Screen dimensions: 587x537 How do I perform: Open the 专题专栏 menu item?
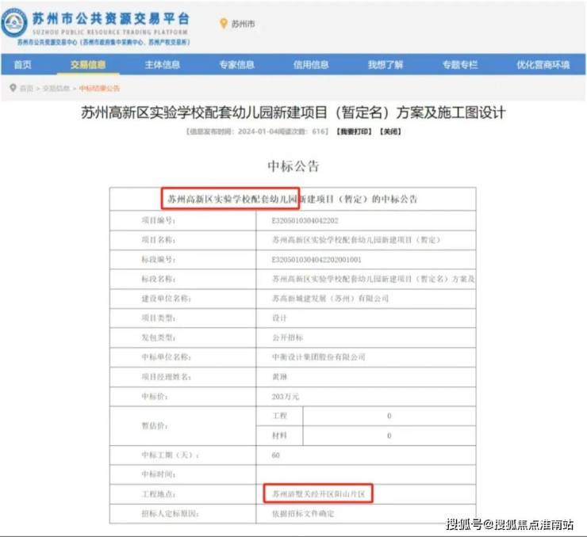pos(460,65)
